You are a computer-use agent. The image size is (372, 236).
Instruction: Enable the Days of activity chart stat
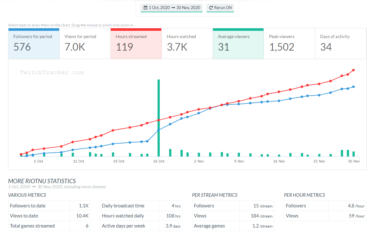click(340, 43)
